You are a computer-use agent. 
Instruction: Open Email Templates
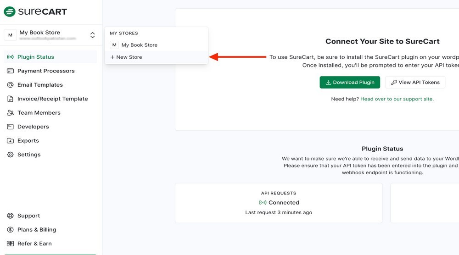click(x=40, y=85)
